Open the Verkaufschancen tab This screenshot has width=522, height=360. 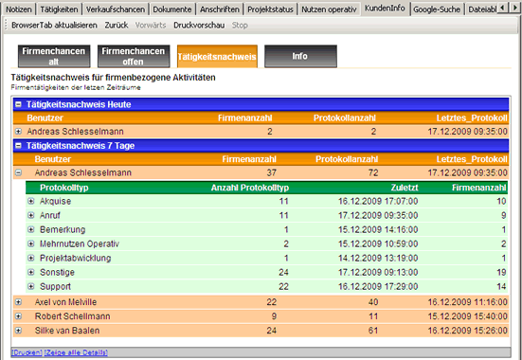116,9
